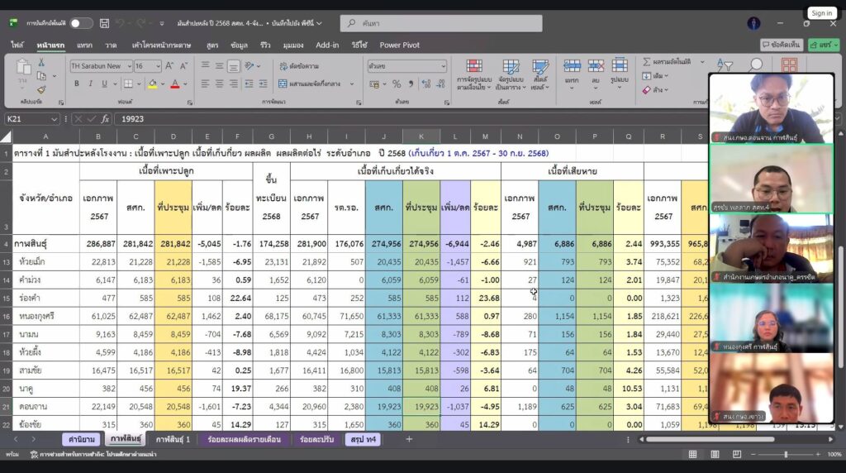Switch to the สรุป ท4 sheet tab
Image resolution: width=846 pixels, height=473 pixels.
364,439
